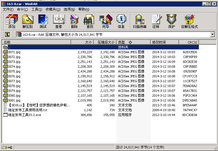Click the CRC32 value D95C6BA5
218x151 pixels.
click(x=190, y=100)
